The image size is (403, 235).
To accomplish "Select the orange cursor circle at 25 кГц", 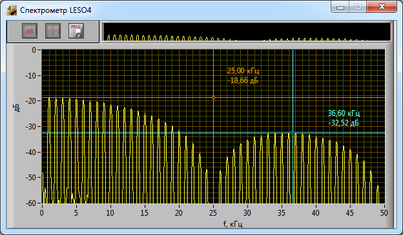I will pyautogui.click(x=213, y=98).
